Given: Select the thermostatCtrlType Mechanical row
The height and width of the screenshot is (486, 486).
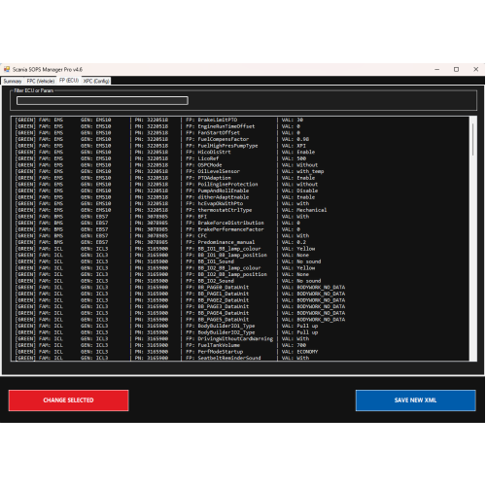Looking at the screenshot, I should [x=240, y=210].
